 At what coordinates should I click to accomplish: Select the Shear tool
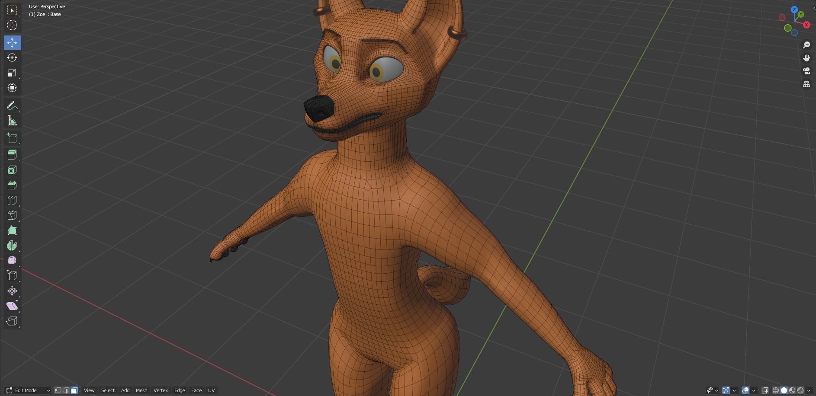point(12,306)
